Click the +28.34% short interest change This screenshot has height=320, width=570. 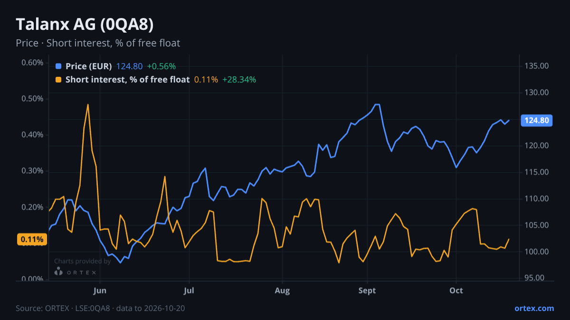tap(239, 80)
